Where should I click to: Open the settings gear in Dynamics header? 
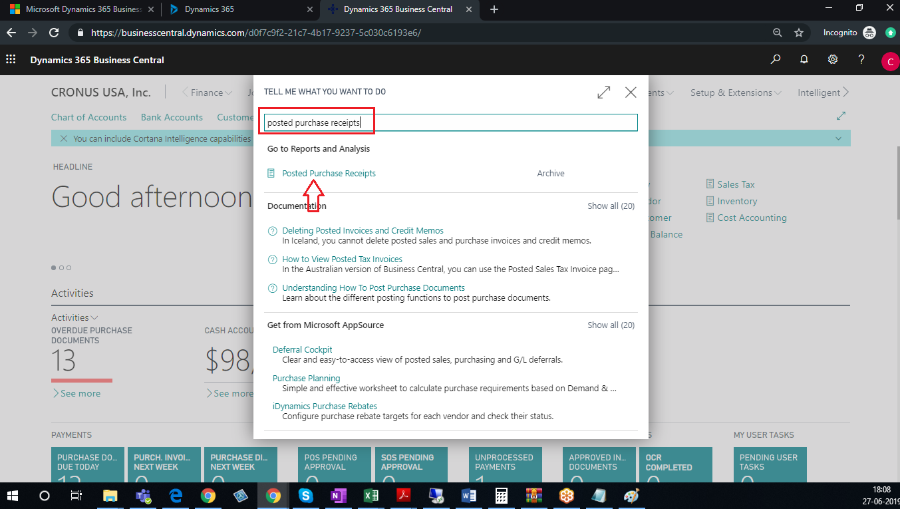(833, 59)
